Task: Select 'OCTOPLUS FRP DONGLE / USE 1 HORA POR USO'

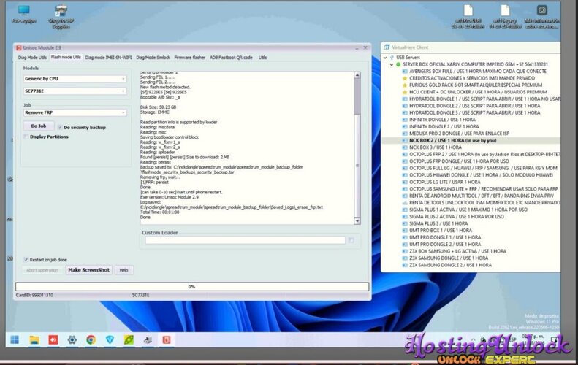Action: click(459, 161)
